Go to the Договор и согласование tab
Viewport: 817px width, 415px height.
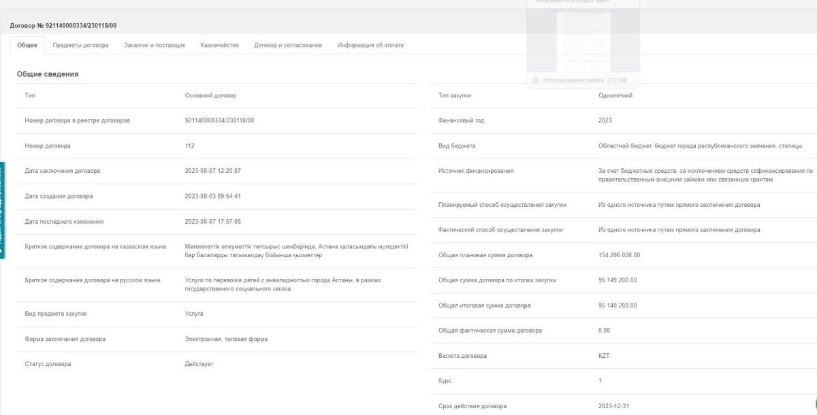point(288,45)
